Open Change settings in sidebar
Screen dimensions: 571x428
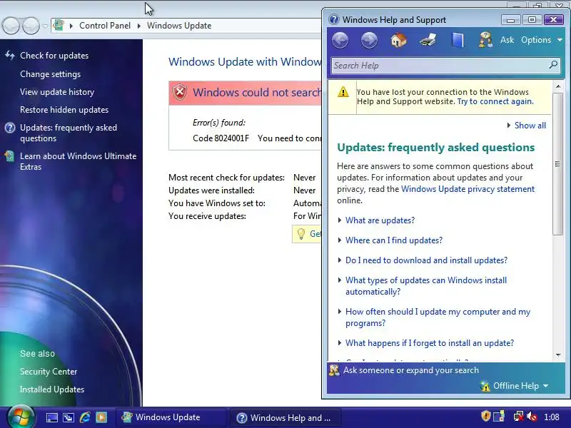pyautogui.click(x=50, y=74)
